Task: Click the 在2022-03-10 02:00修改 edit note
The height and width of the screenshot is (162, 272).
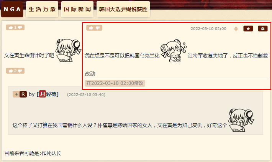Action: (x=115, y=83)
